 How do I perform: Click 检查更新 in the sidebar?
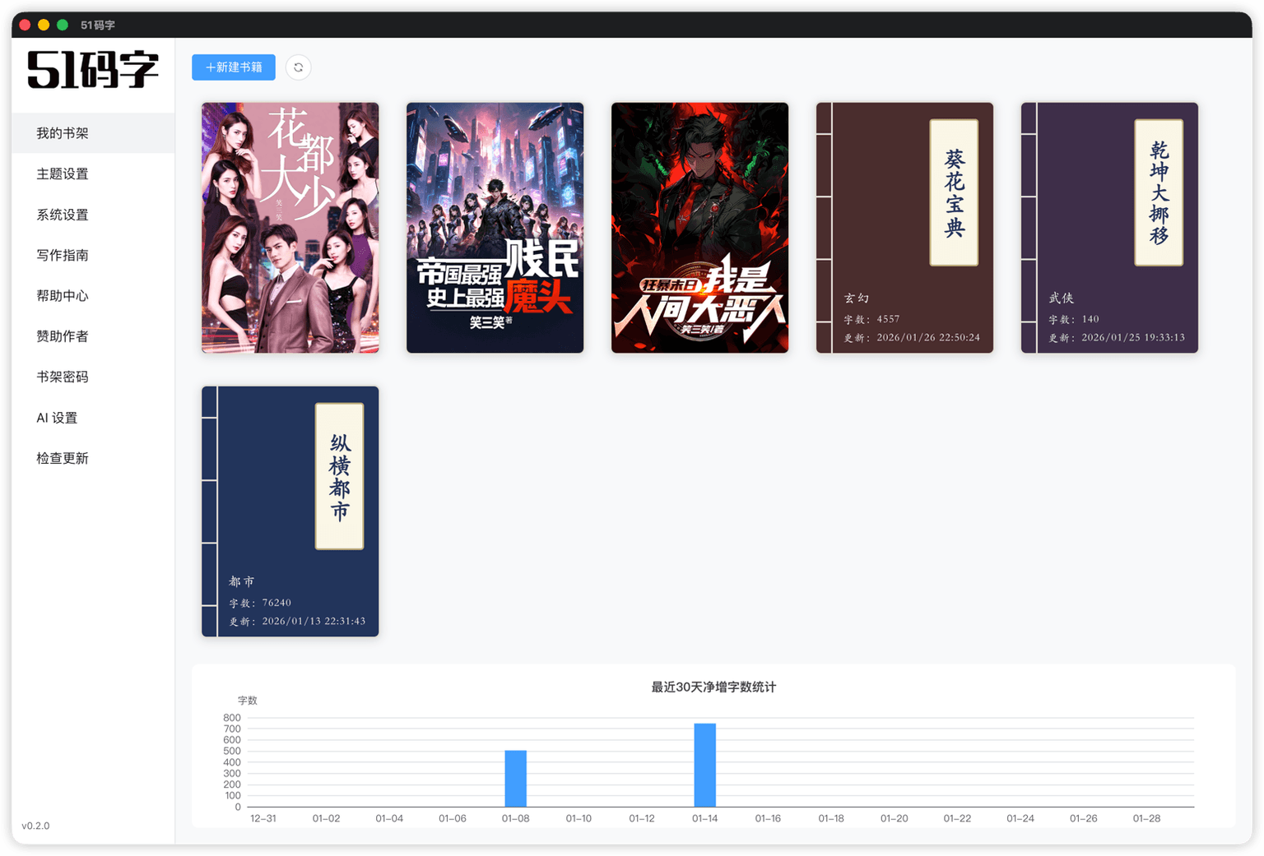(x=63, y=458)
